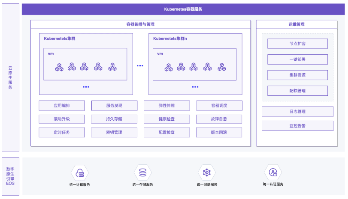
Task: Click the 统一存储服务 text label
Action: point(143,184)
